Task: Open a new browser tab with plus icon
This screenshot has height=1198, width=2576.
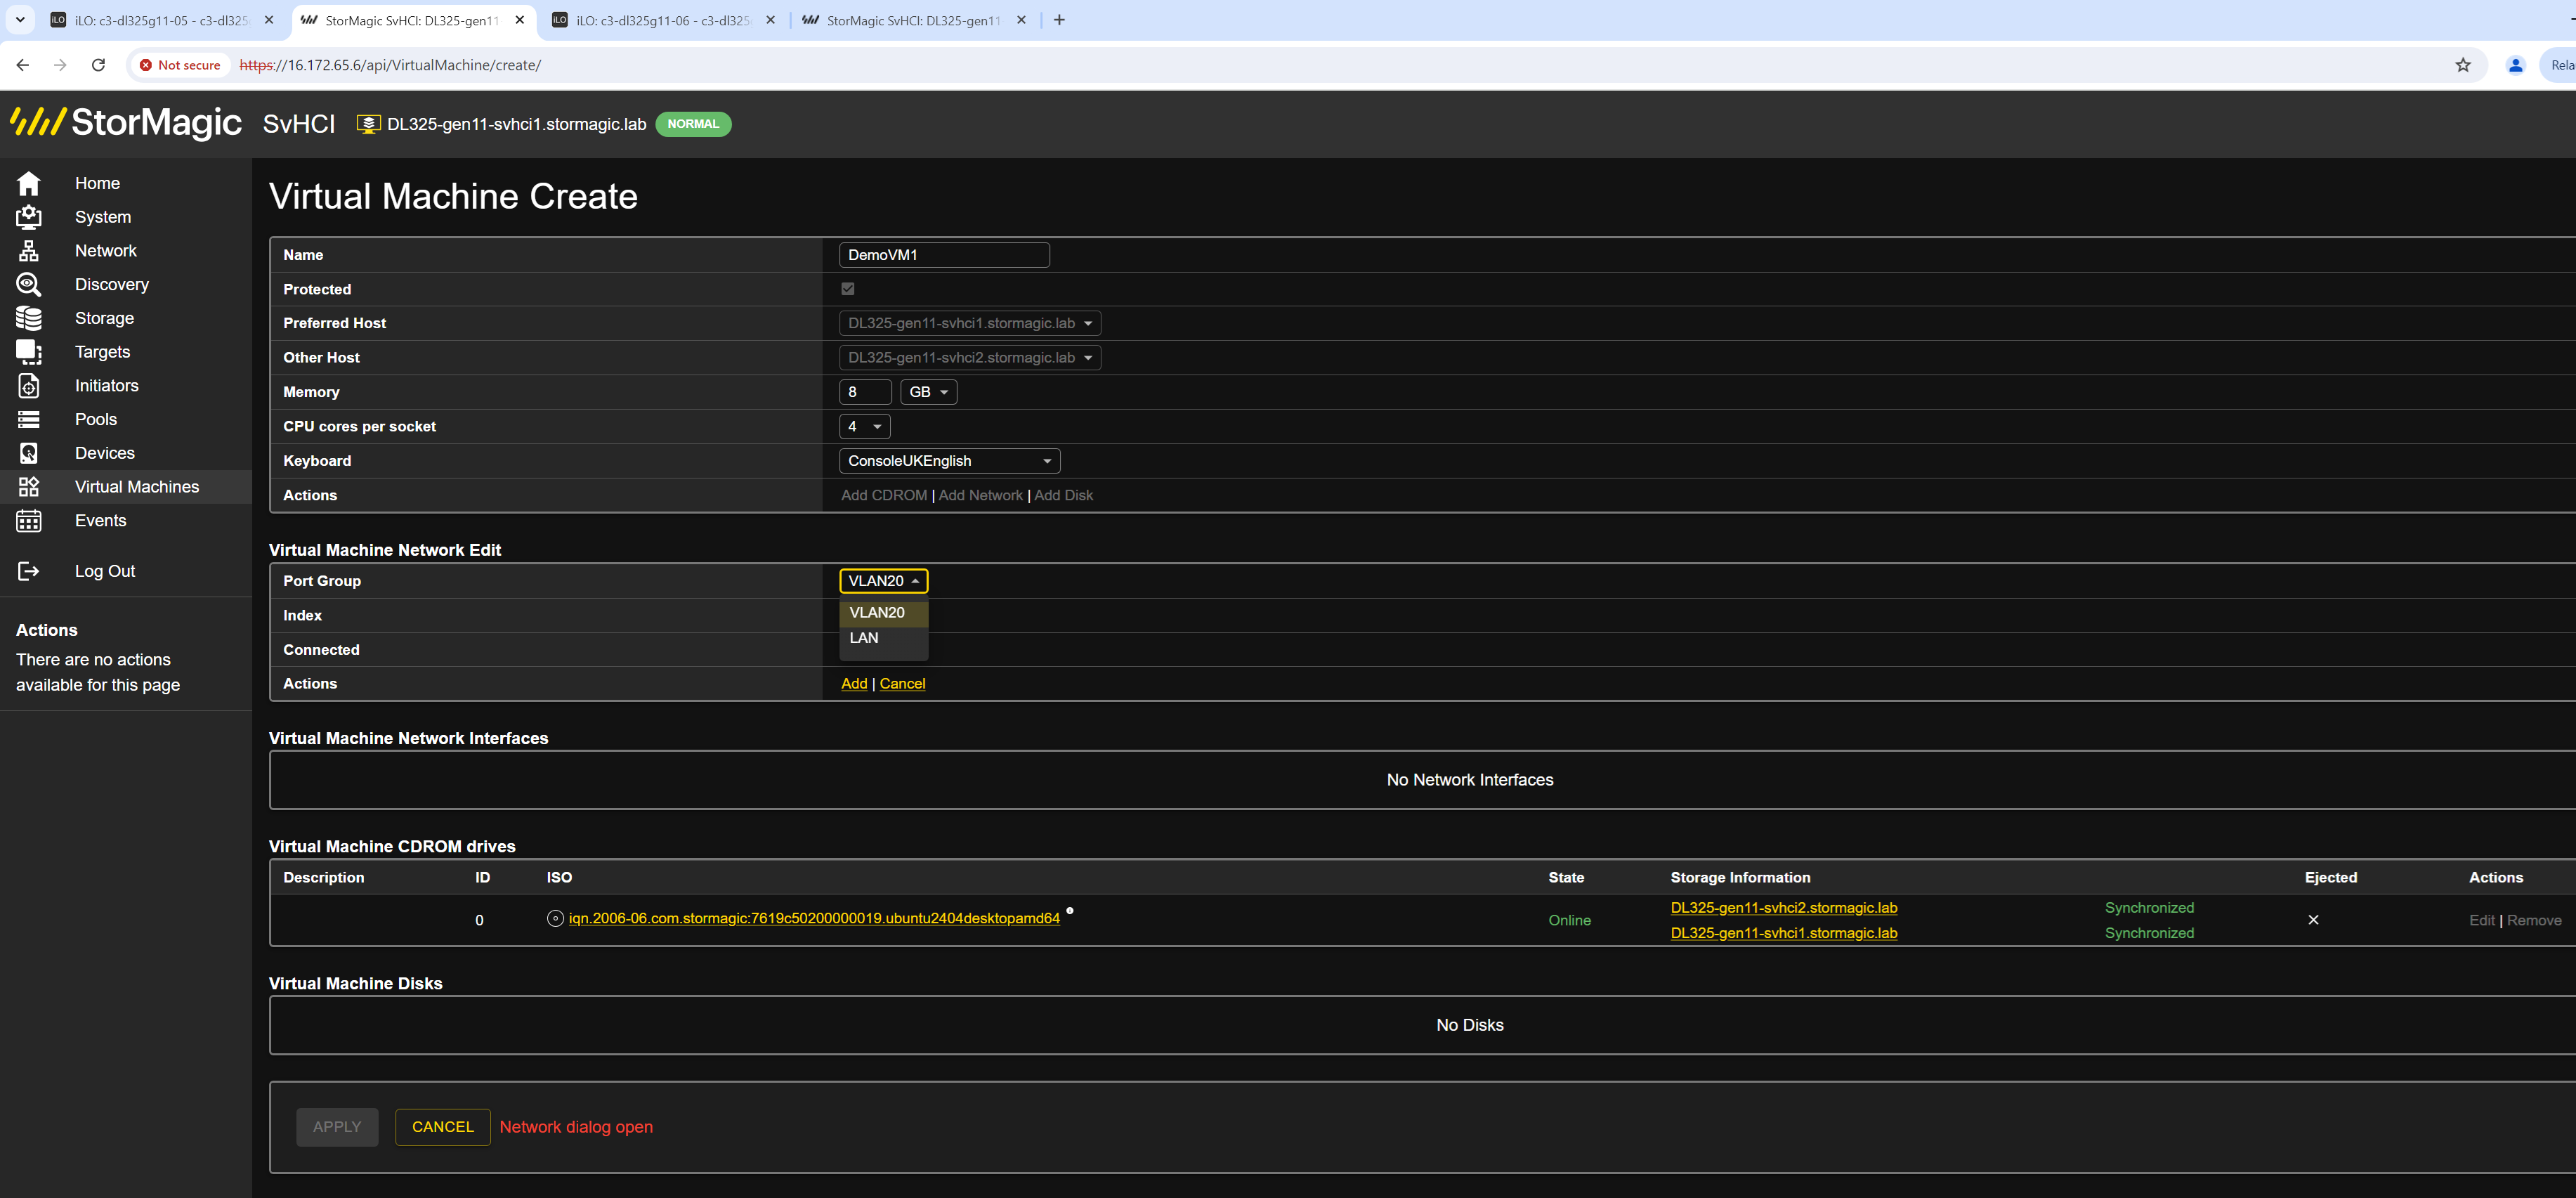Action: point(1059,20)
